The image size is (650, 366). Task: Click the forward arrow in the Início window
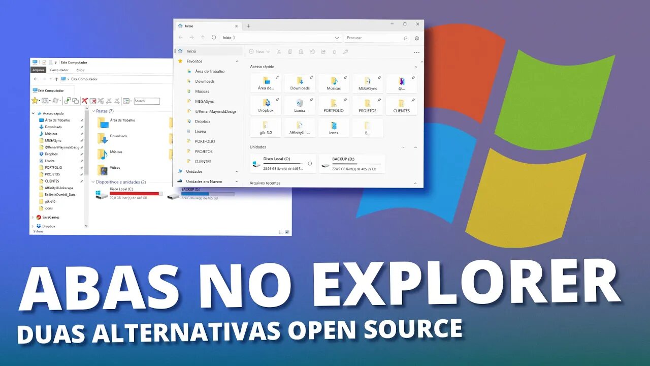191,38
